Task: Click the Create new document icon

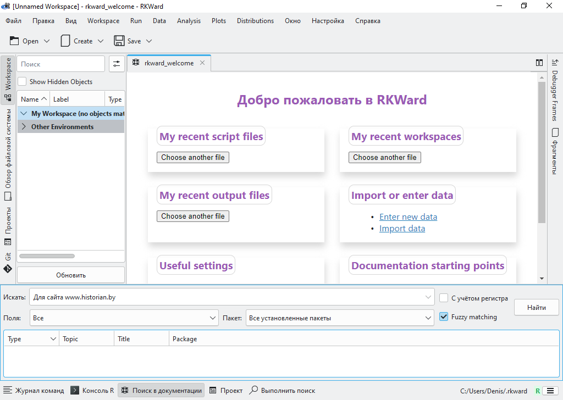Action: pyautogui.click(x=65, y=41)
